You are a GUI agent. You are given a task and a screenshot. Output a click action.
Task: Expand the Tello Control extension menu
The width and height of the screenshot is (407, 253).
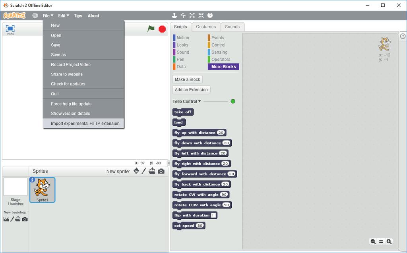click(187, 101)
